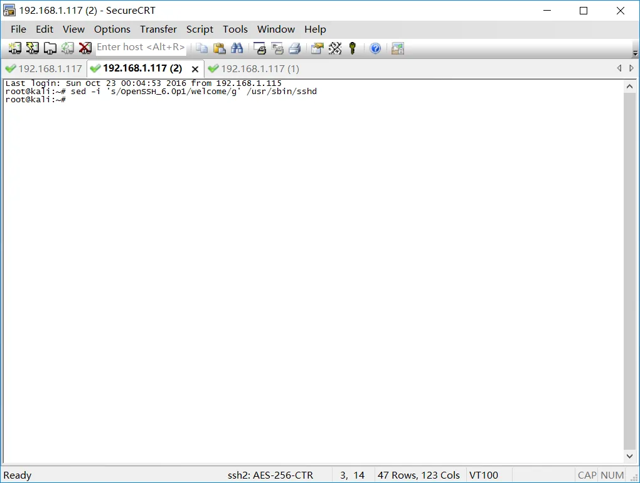Click the empty root@kali:~# prompt line
The height and width of the screenshot is (483, 640).
(x=36, y=100)
